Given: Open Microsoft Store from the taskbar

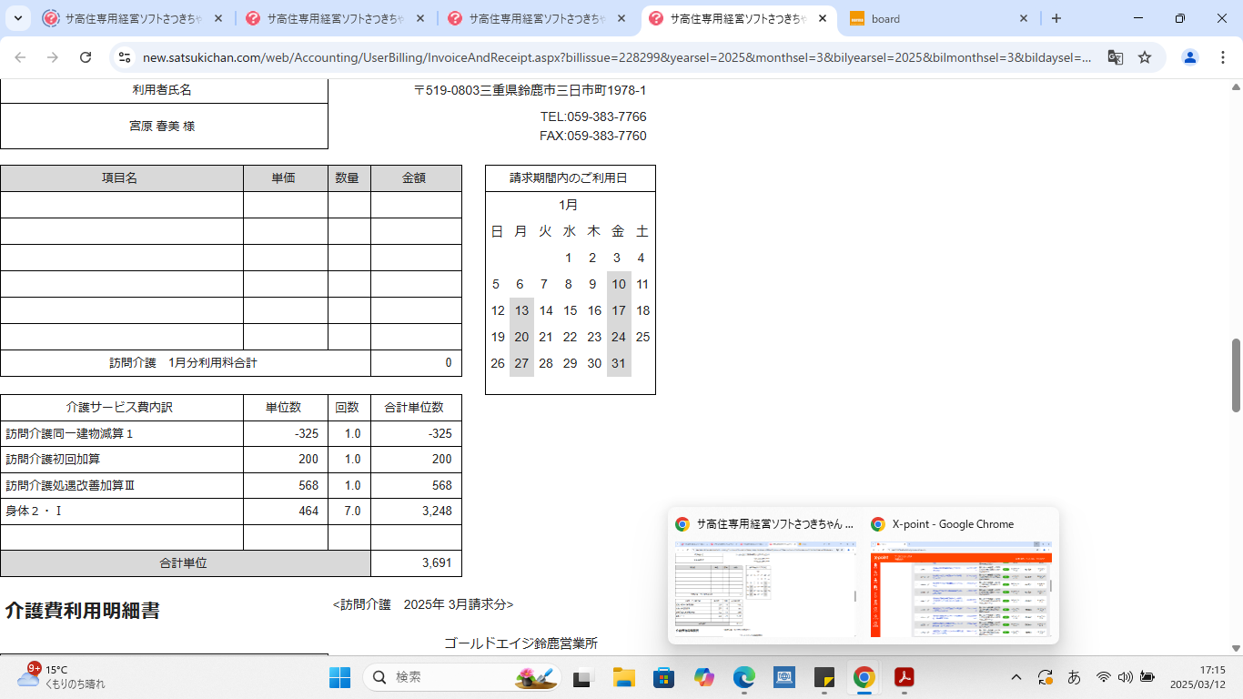Looking at the screenshot, I should click(x=663, y=677).
